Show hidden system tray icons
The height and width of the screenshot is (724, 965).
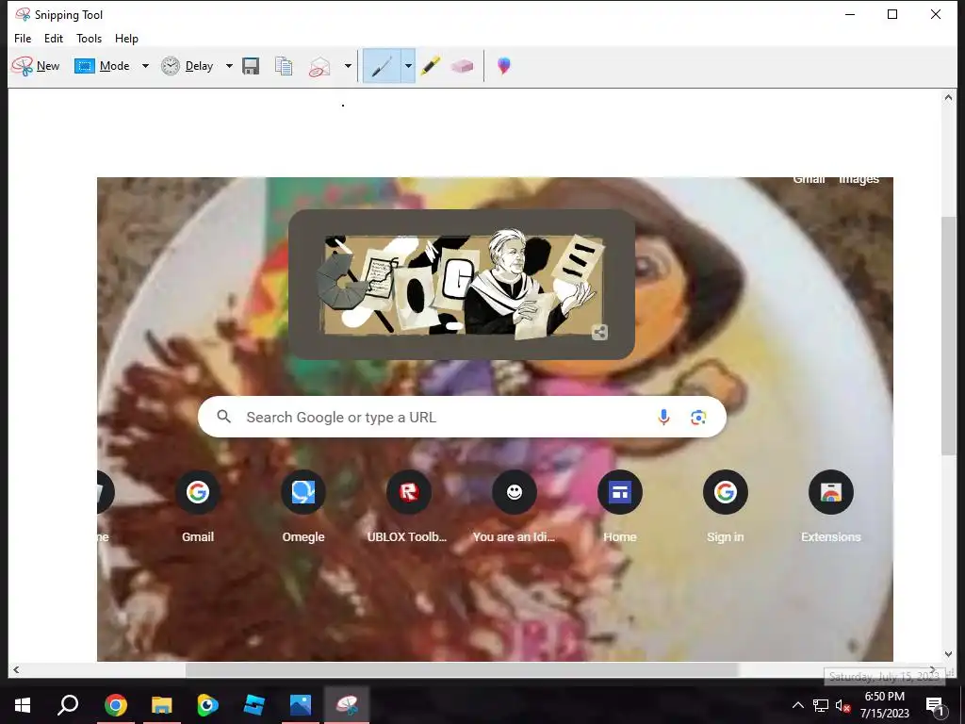click(797, 705)
